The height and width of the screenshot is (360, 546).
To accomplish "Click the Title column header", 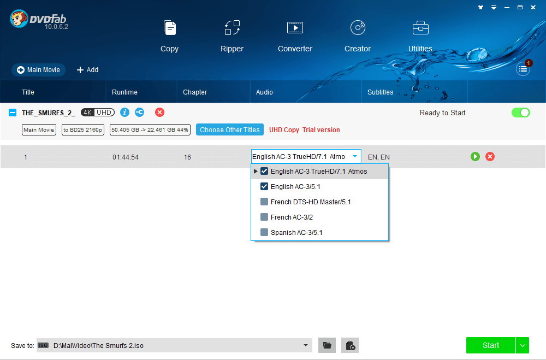I will [28, 92].
